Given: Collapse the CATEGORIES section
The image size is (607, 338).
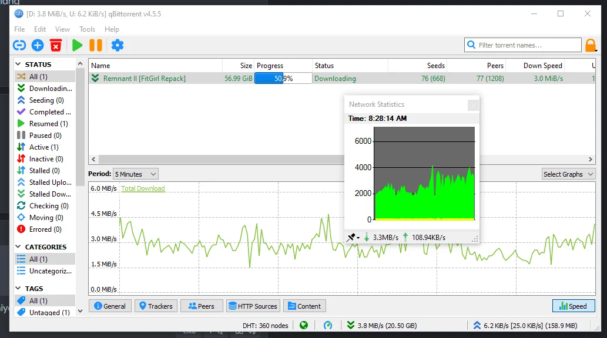Looking at the screenshot, I should pyautogui.click(x=18, y=246).
